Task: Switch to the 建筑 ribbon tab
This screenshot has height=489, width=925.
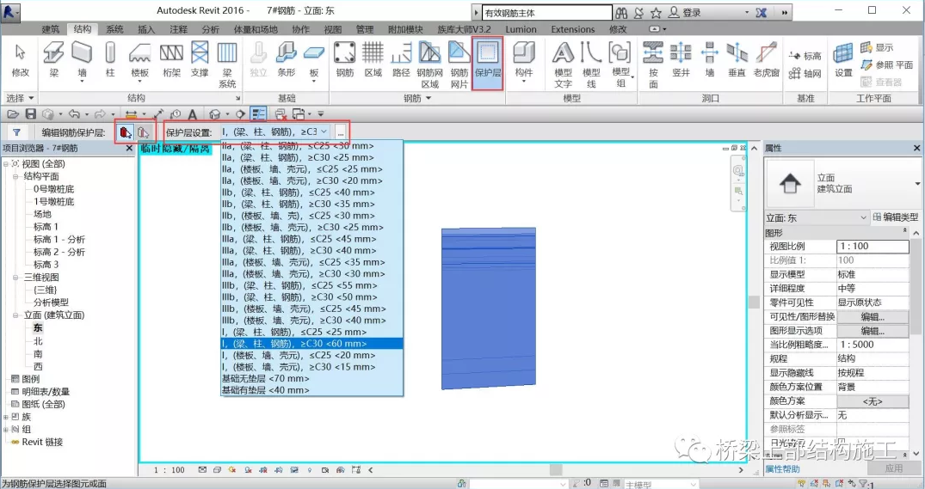Action: [x=51, y=29]
